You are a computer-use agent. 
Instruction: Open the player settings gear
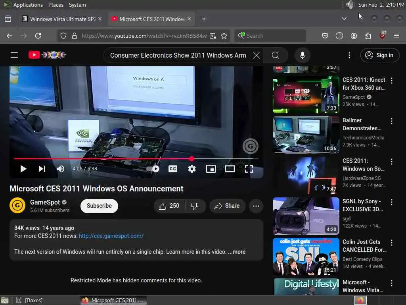tap(192, 169)
